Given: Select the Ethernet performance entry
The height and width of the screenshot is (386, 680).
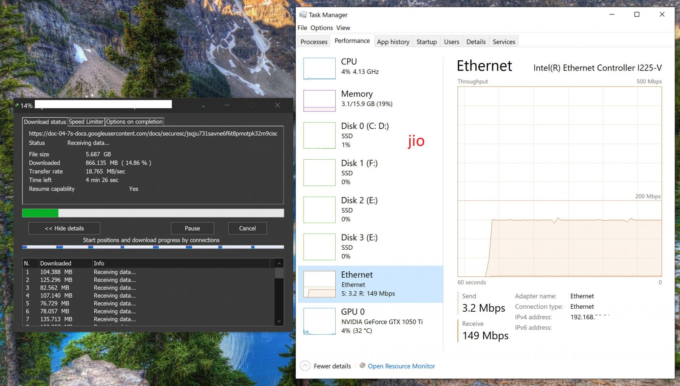Looking at the screenshot, I should coord(370,284).
